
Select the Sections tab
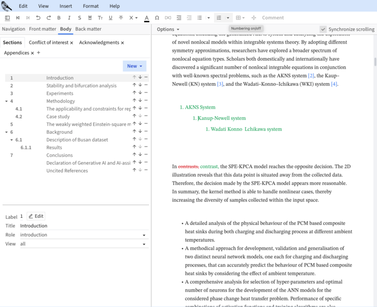point(12,43)
